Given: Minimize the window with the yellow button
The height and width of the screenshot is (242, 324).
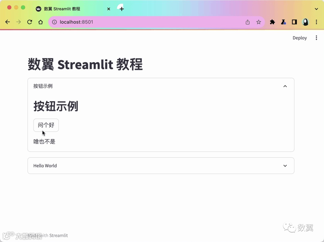Looking at the screenshot, I should pyautogui.click(x=16, y=7).
